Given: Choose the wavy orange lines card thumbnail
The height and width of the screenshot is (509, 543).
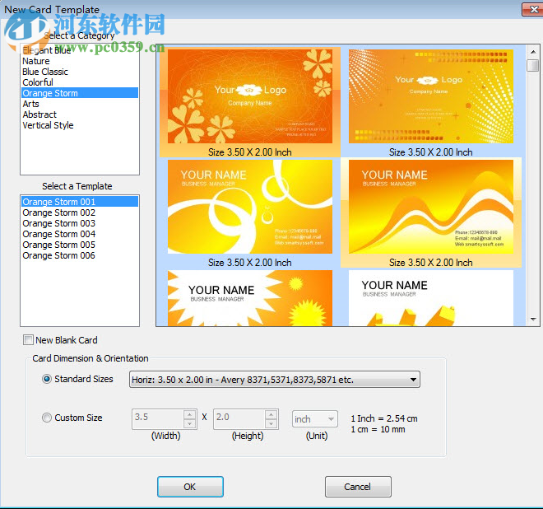Looking at the screenshot, I should click(x=431, y=207).
